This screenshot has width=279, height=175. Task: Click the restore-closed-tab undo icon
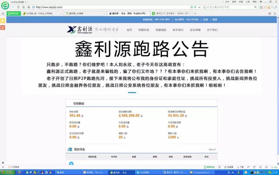point(275,13)
